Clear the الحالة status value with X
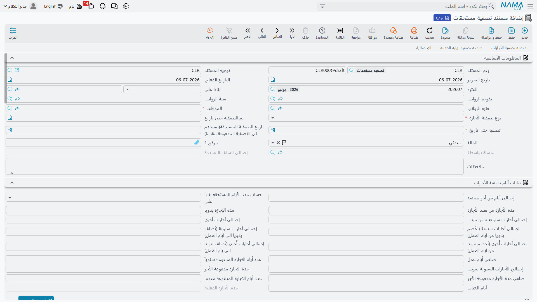Screen dimensions: 537x302 278,143
